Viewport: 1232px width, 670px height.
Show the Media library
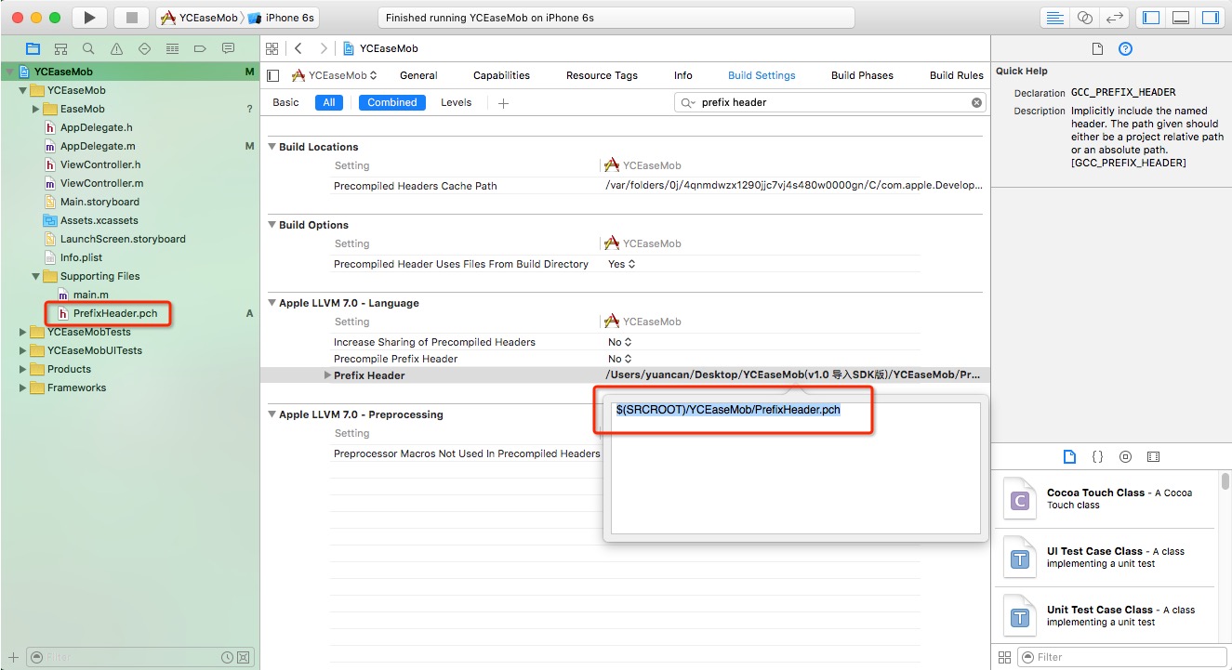[x=1154, y=456]
